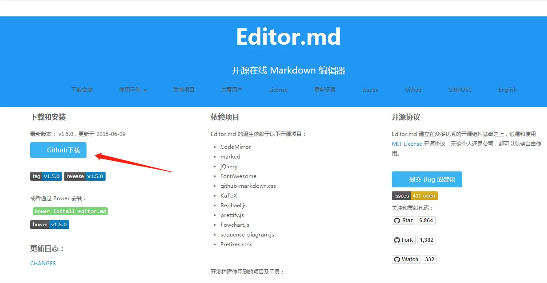
Task: Click the release v1.5.0 badge
Action: tap(85, 176)
